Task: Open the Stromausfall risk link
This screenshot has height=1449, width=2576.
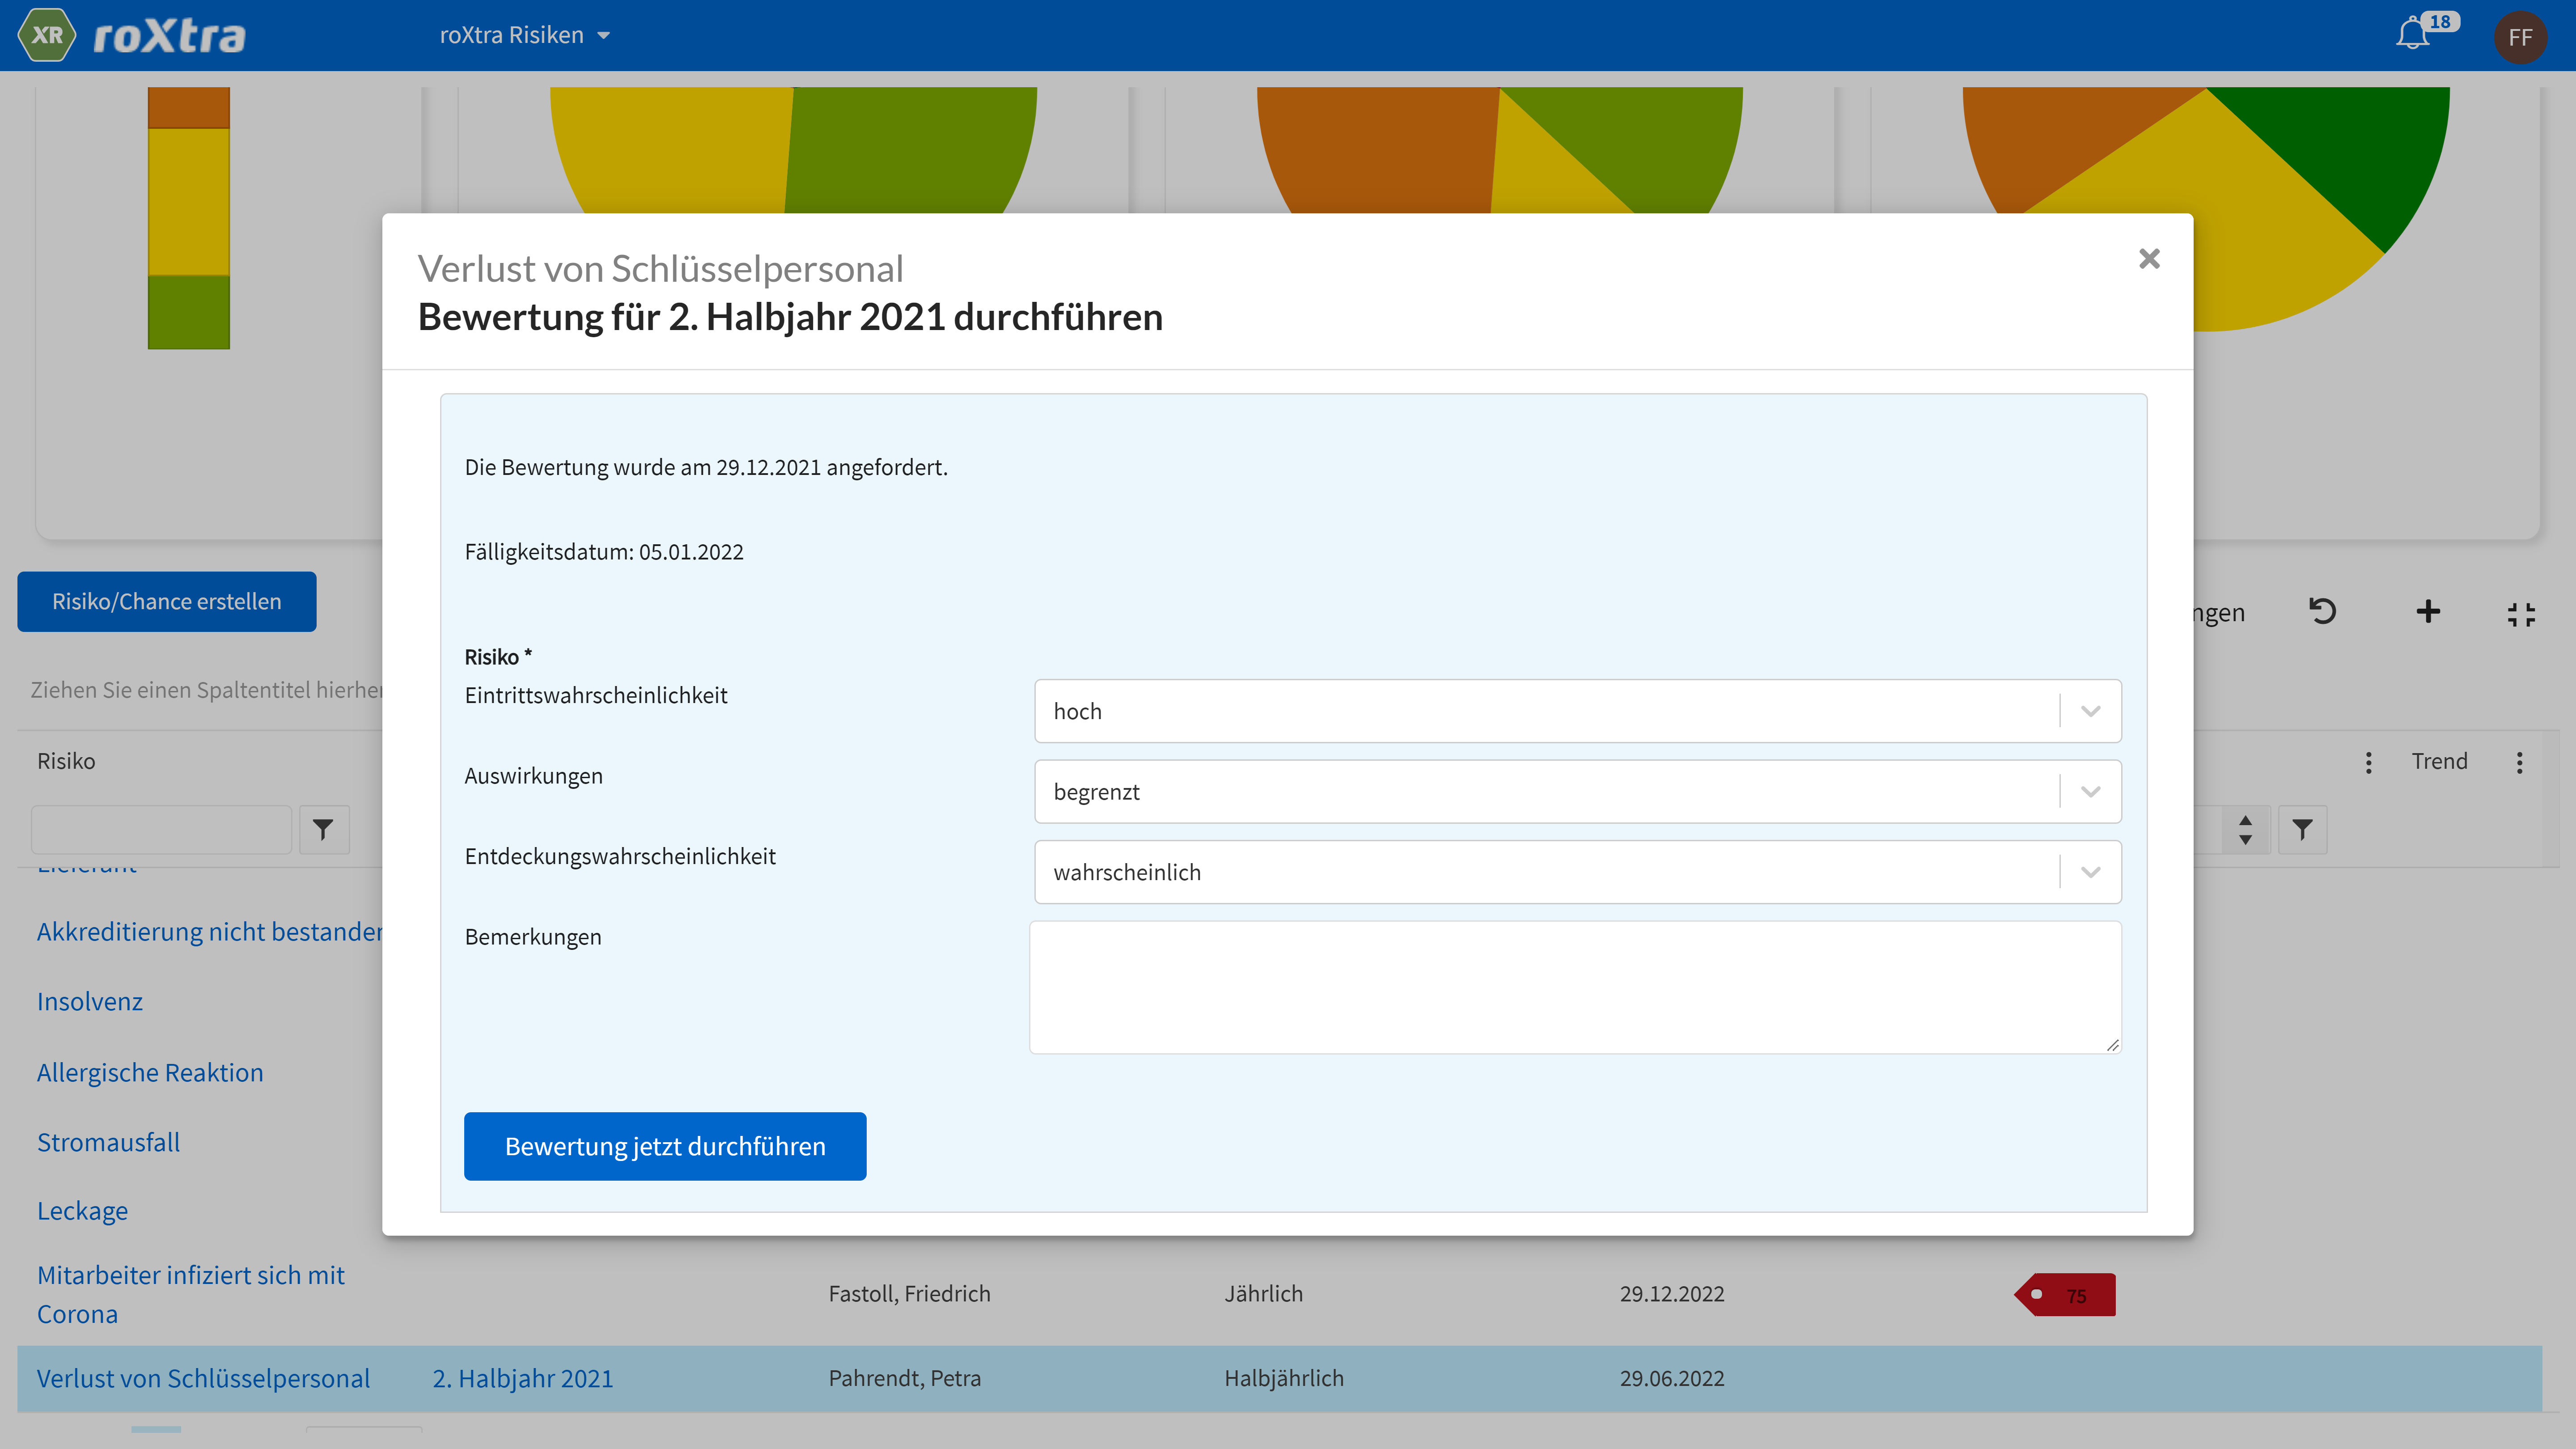Action: tap(108, 1142)
